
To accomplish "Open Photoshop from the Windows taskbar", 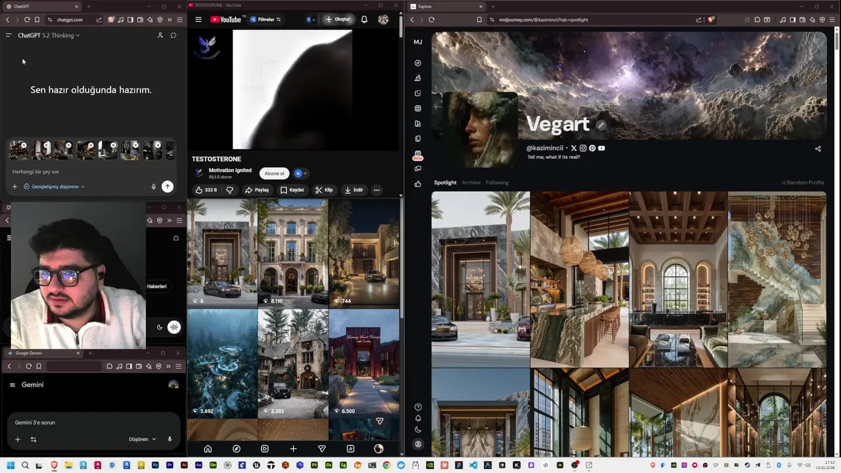I will point(156,466).
